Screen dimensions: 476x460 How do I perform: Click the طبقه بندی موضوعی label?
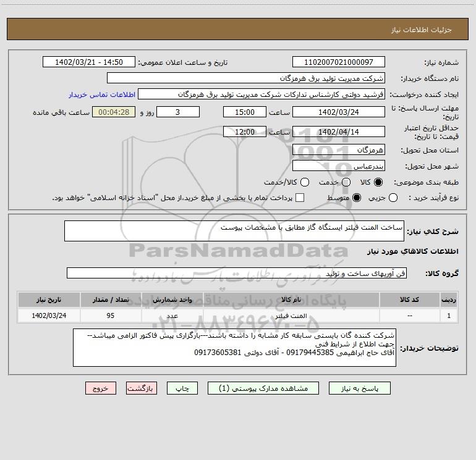(426, 182)
